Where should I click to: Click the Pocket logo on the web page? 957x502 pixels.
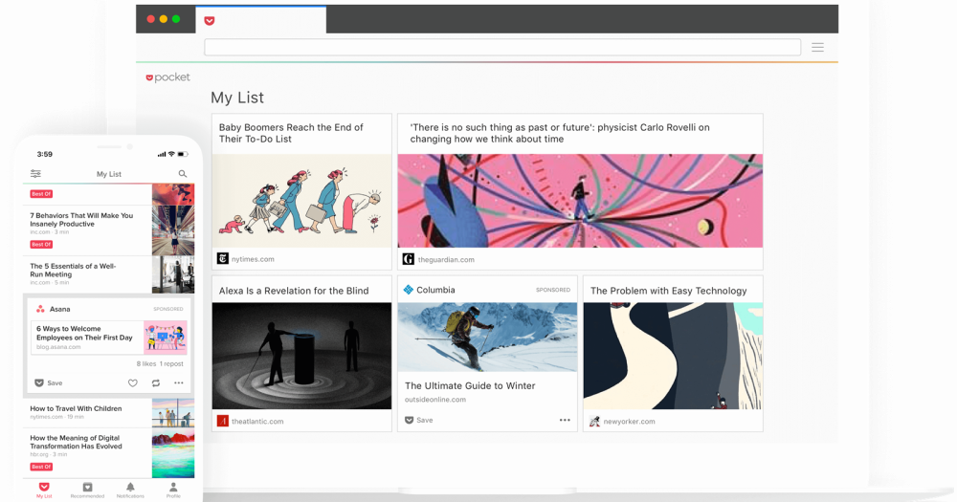click(167, 77)
